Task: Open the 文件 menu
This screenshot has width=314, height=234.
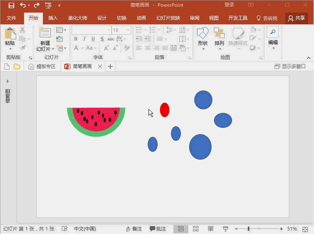Action: click(x=11, y=18)
